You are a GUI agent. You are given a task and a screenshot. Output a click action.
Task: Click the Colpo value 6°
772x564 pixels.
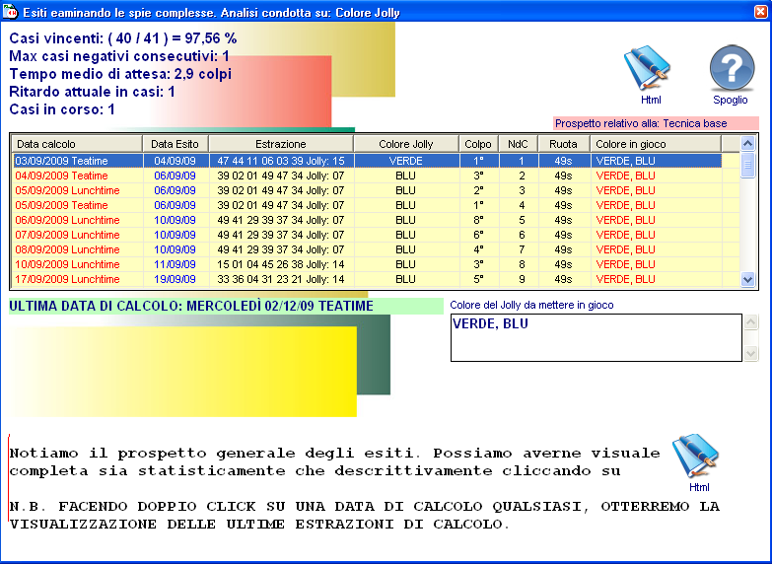478,235
